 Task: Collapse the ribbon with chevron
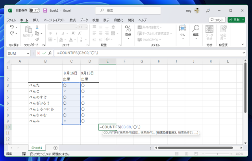243,44
